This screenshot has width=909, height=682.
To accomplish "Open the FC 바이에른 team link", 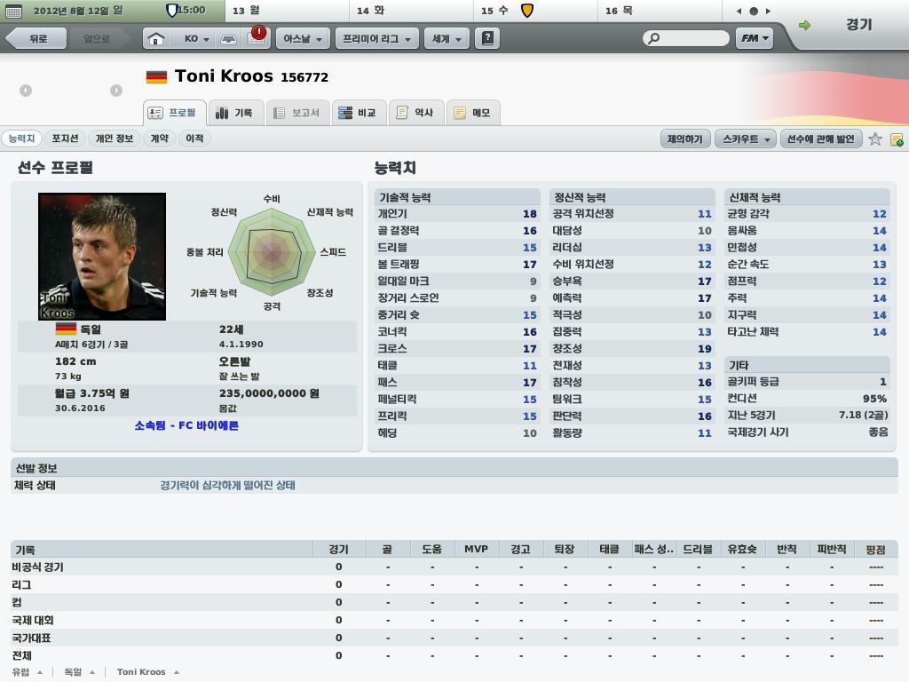I will pyautogui.click(x=186, y=425).
